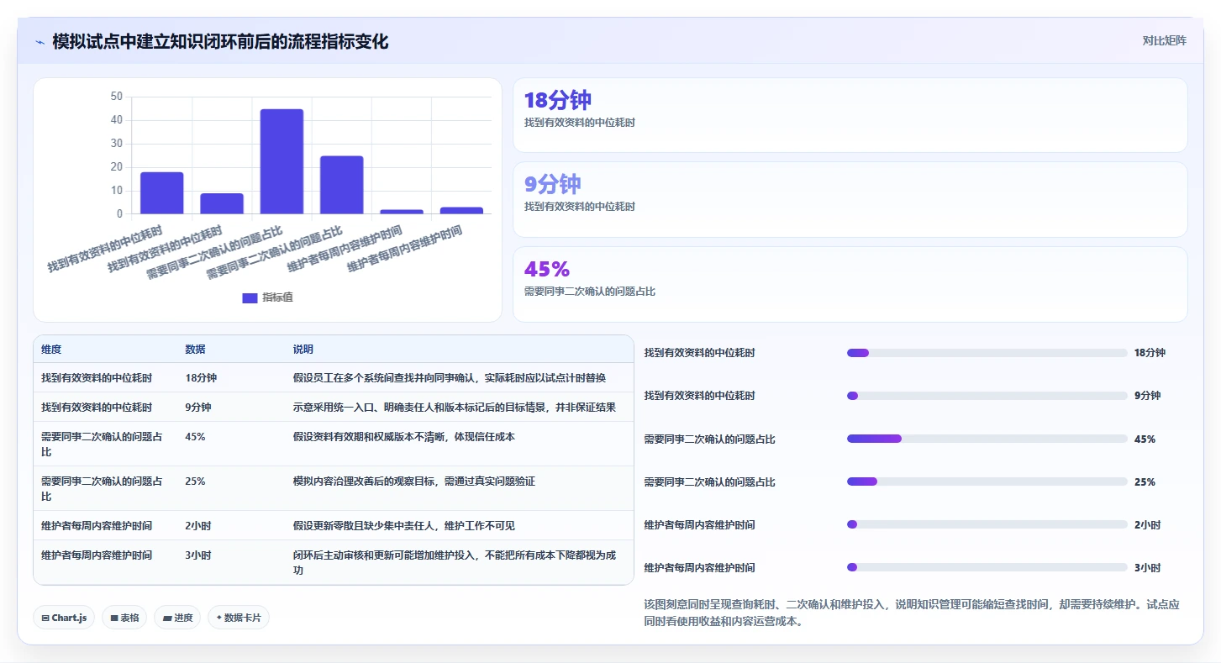Click description starting 假设资料有效期和权威版本不清晰
This screenshot has width=1221, height=663.
pos(404,437)
